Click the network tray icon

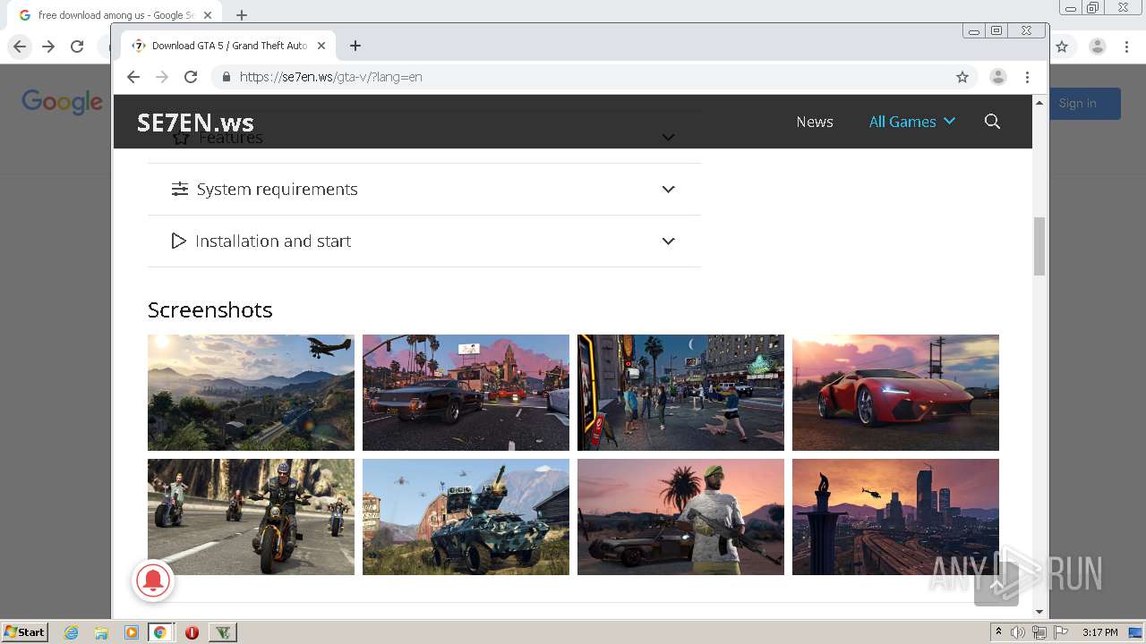click(1039, 632)
